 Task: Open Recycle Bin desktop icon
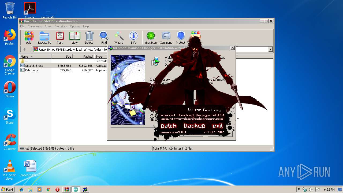10,11
